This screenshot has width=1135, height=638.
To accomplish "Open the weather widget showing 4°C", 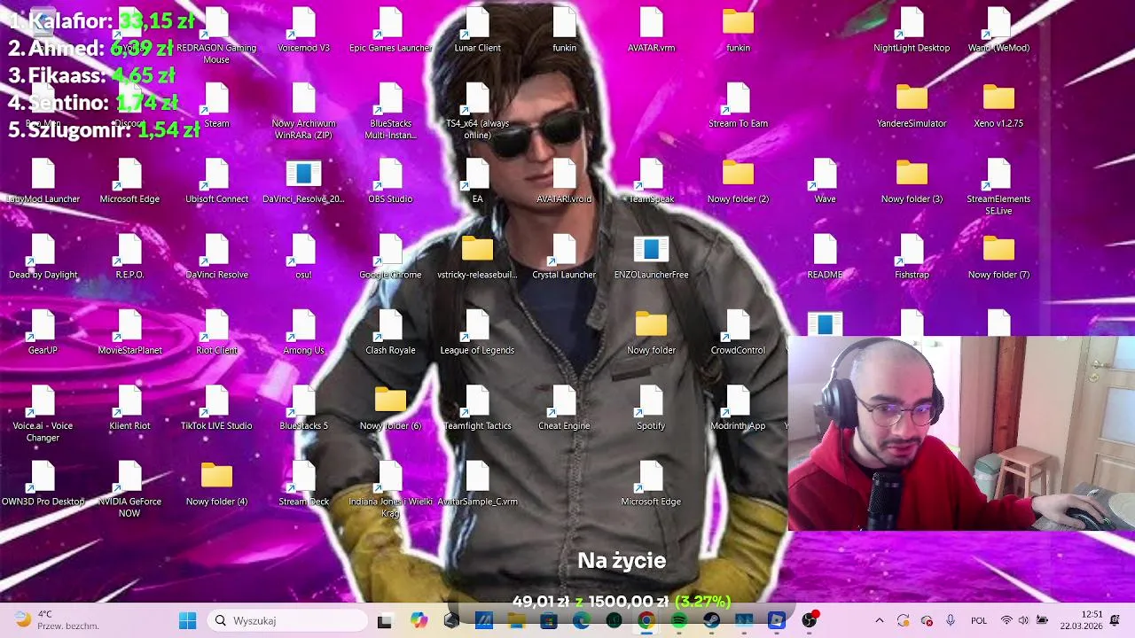I will pyautogui.click(x=55, y=620).
